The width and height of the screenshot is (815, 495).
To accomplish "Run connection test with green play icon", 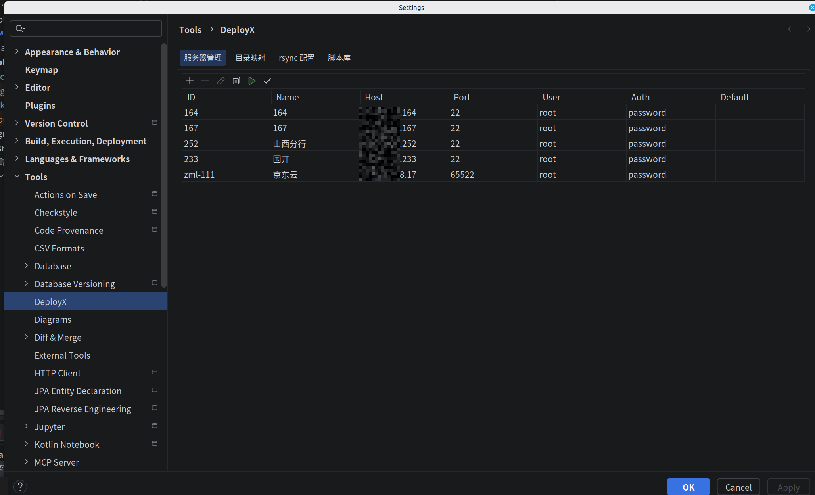I will point(252,81).
